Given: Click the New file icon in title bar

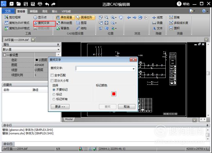Looking at the screenshot, I should [11, 4].
